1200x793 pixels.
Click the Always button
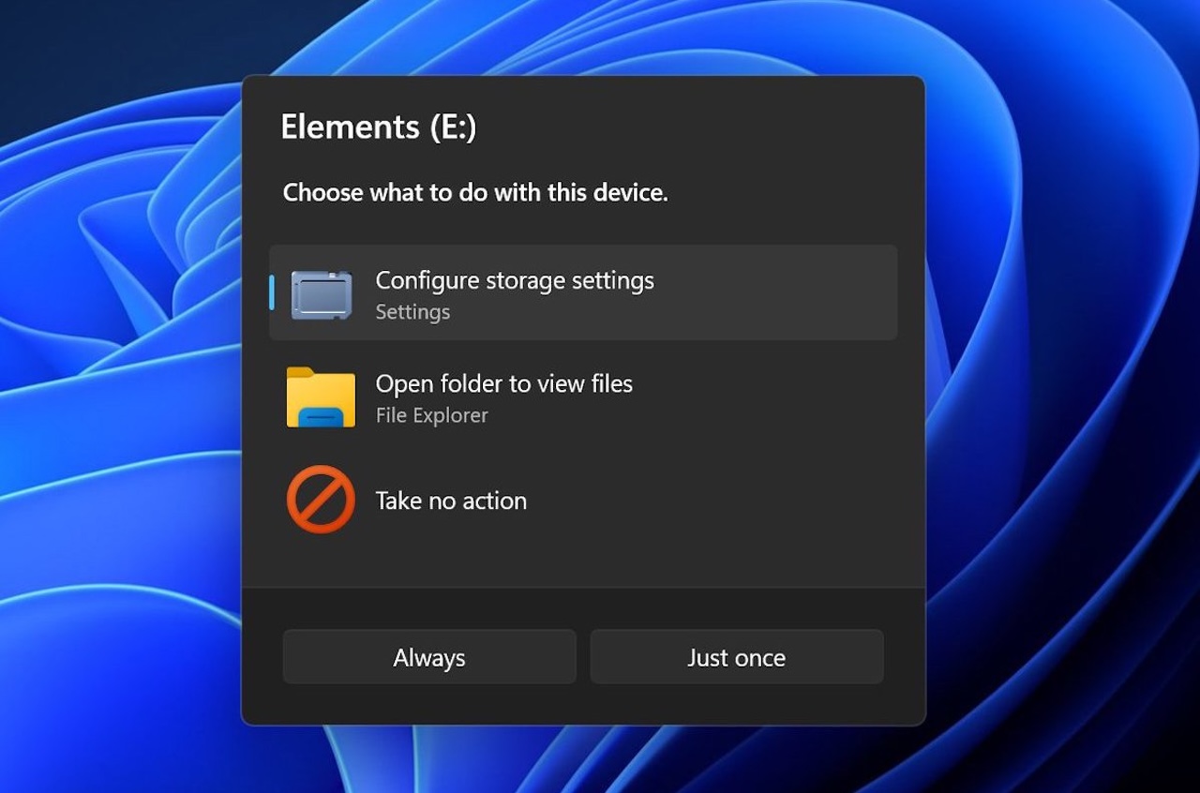429,657
